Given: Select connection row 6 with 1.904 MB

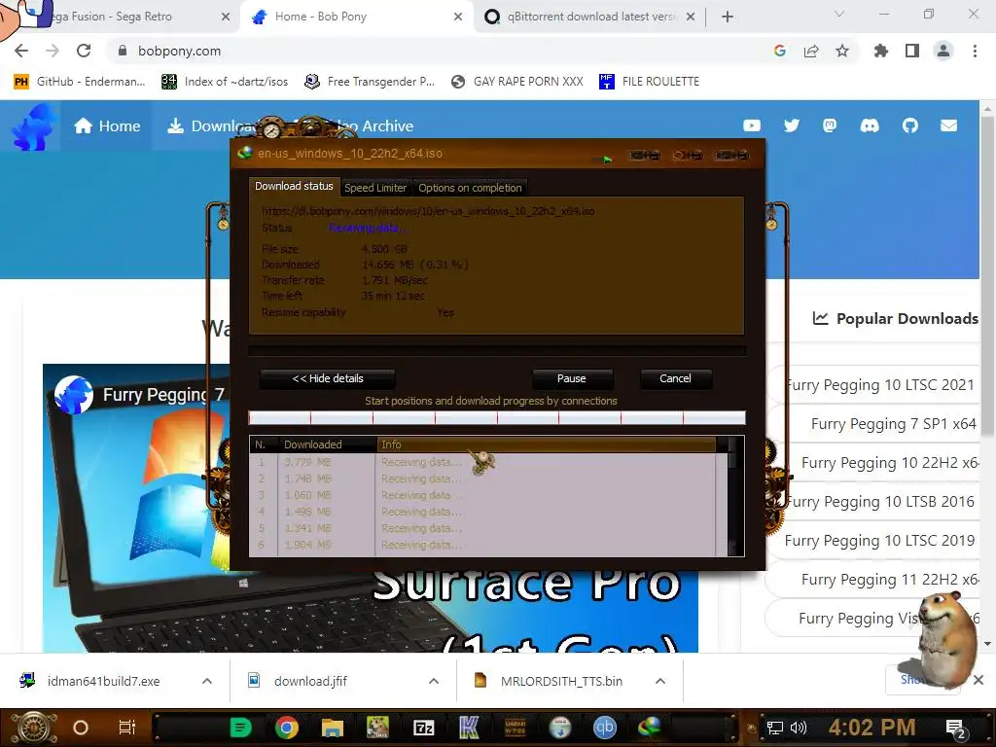Looking at the screenshot, I should (488, 545).
